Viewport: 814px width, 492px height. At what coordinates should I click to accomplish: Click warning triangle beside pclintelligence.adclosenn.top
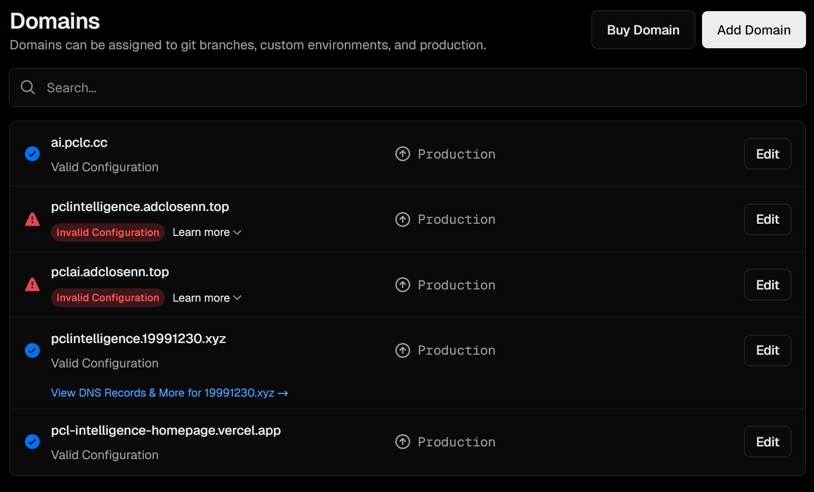[x=32, y=219]
